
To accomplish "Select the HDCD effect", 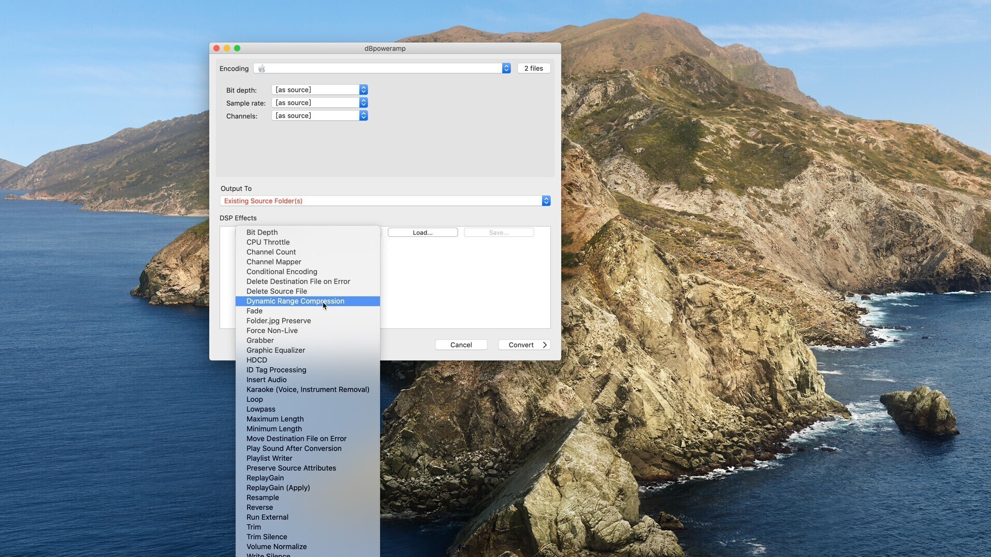I will [308, 360].
